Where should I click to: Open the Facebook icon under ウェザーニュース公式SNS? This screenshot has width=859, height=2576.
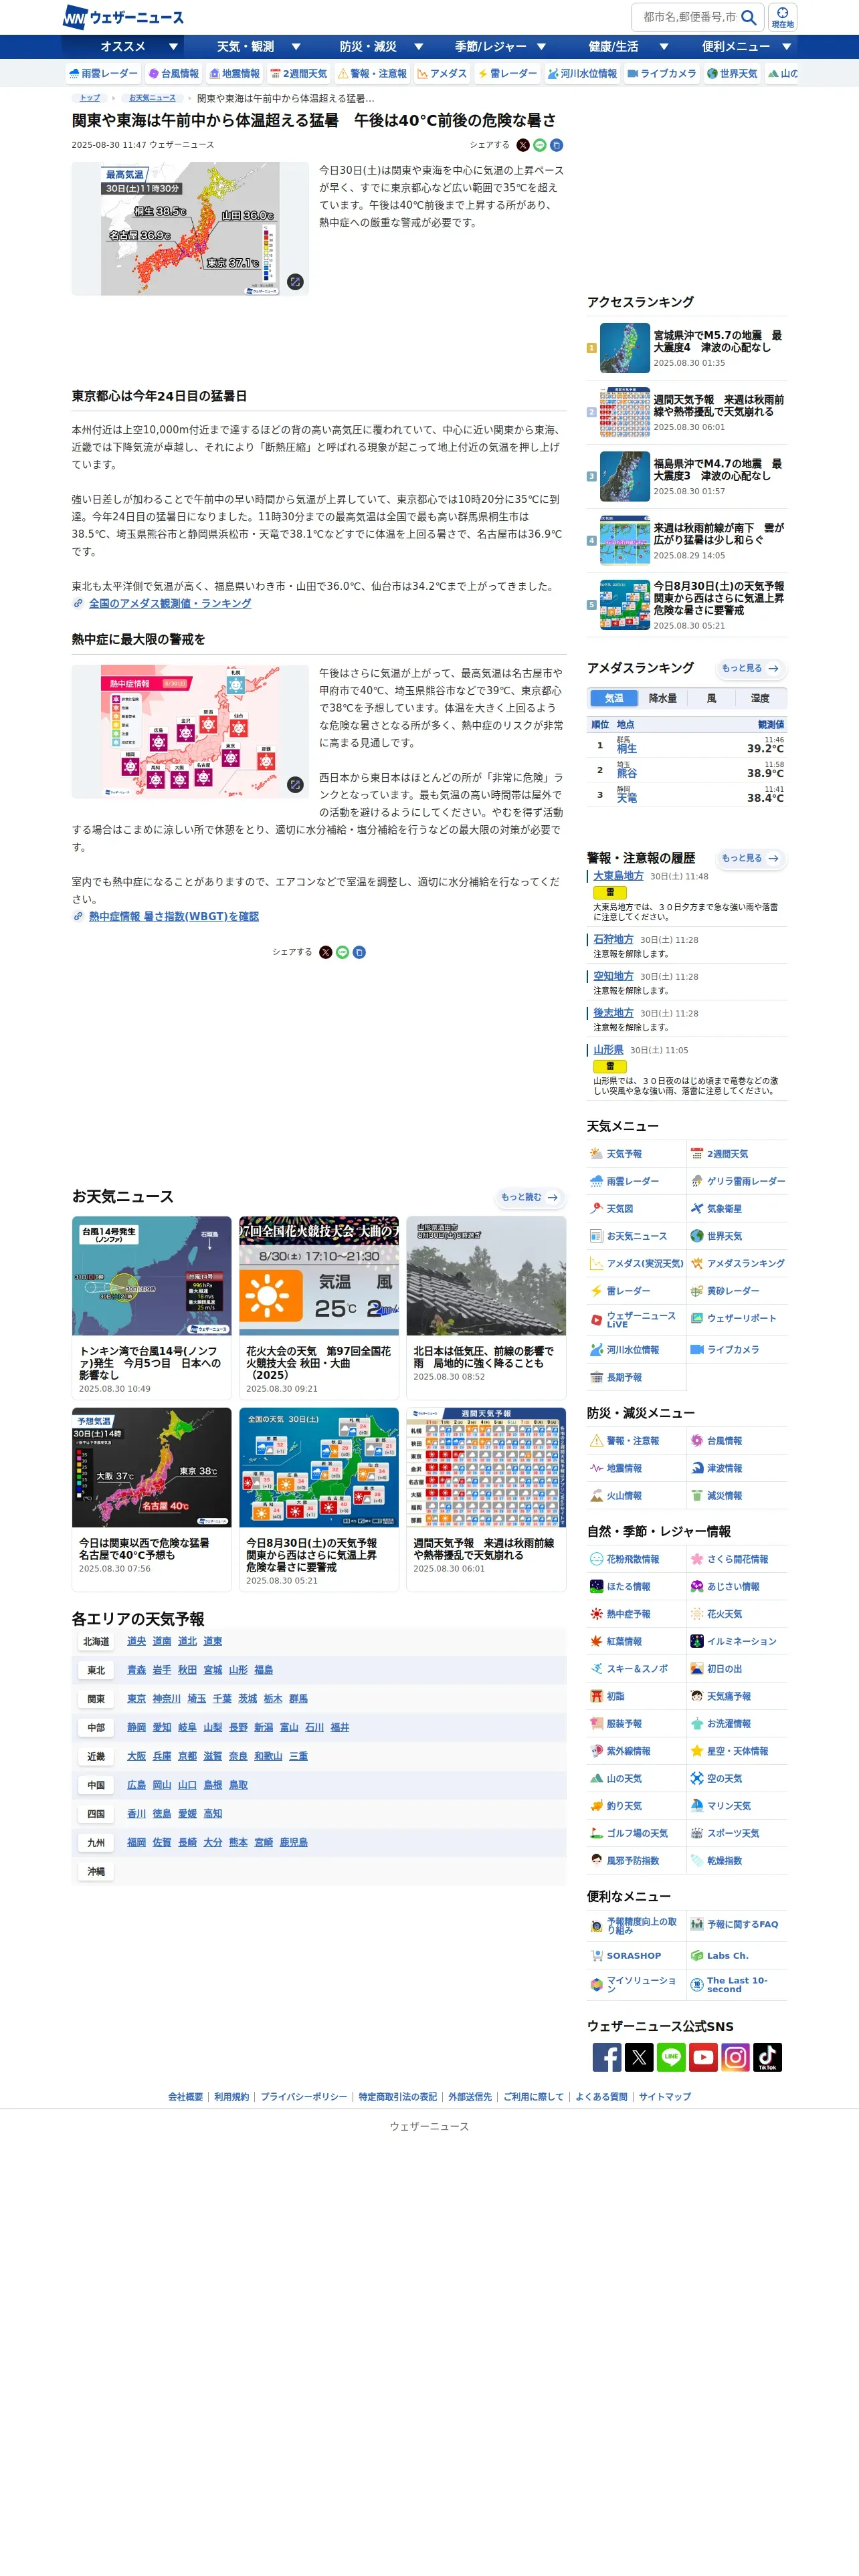click(607, 2057)
